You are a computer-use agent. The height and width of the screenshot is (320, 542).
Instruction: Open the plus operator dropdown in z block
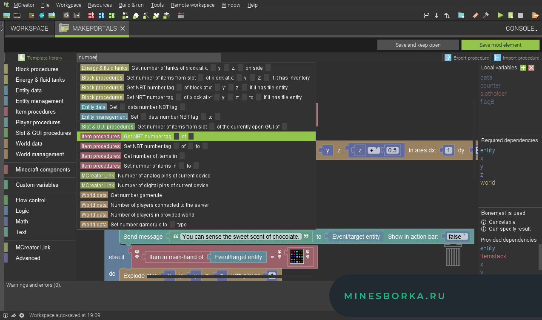pos(374,150)
